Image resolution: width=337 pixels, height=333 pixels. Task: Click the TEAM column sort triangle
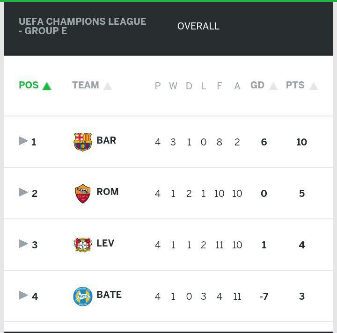(108, 87)
